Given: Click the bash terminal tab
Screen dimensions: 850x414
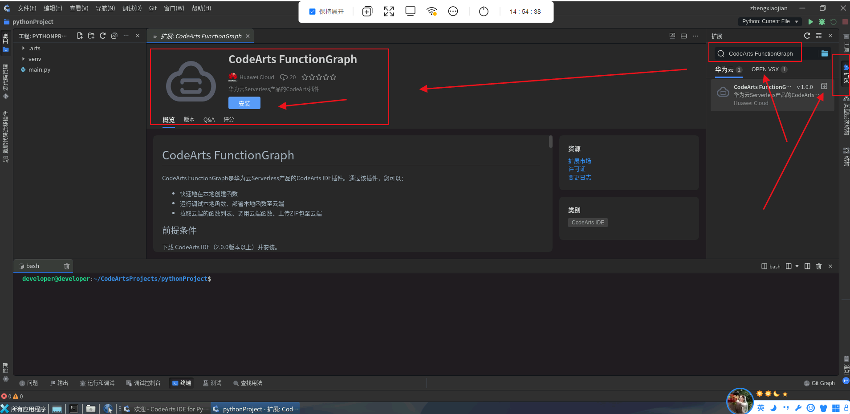Looking at the screenshot, I should [43, 266].
